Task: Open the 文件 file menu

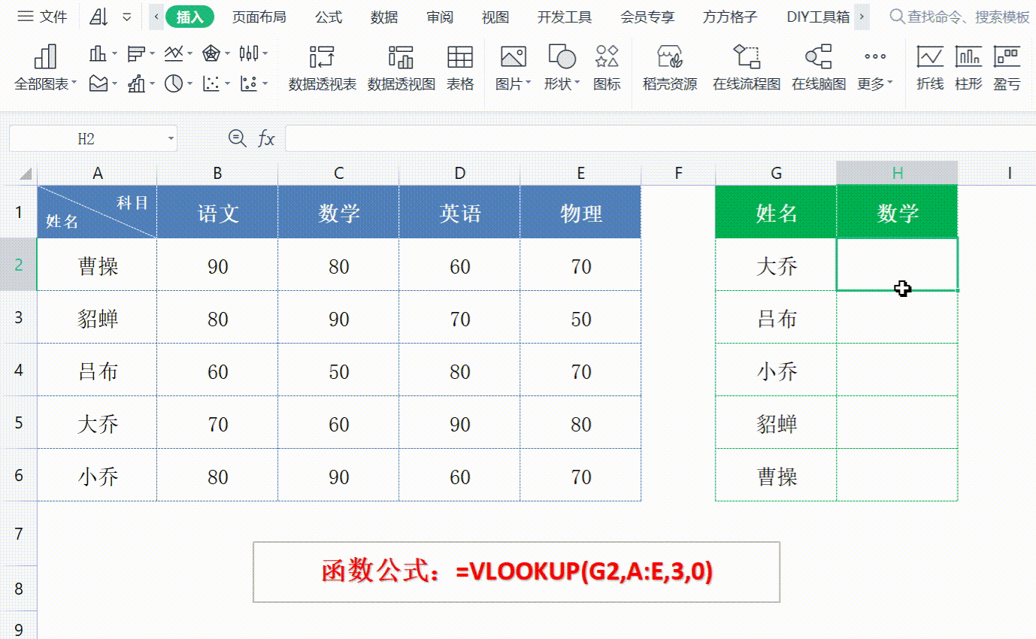Action: click(x=44, y=17)
